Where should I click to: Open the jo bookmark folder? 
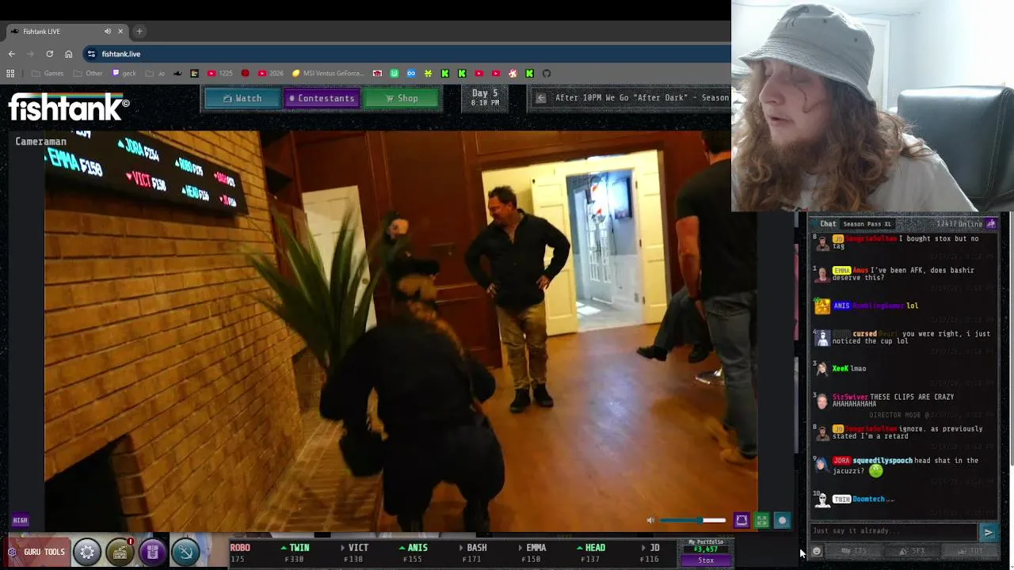tap(155, 74)
